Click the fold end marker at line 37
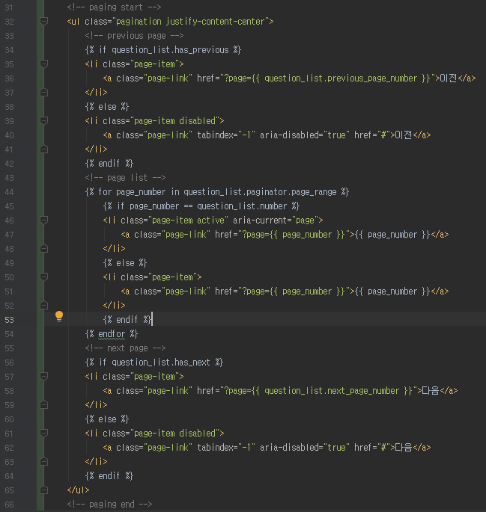Image resolution: width=486 pixels, height=512 pixels. (44, 93)
